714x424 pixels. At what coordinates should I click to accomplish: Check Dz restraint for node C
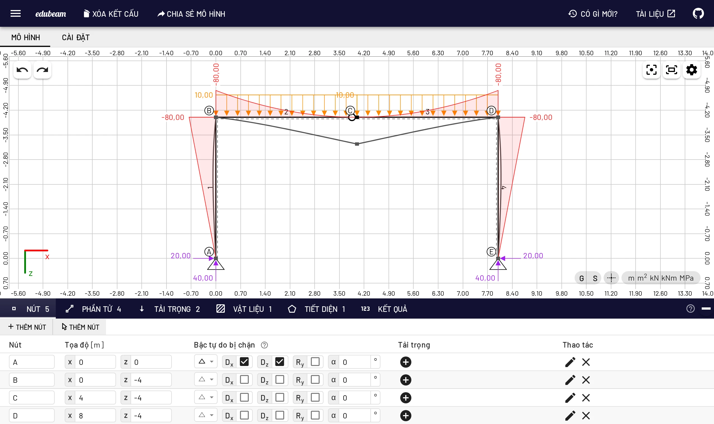click(279, 397)
